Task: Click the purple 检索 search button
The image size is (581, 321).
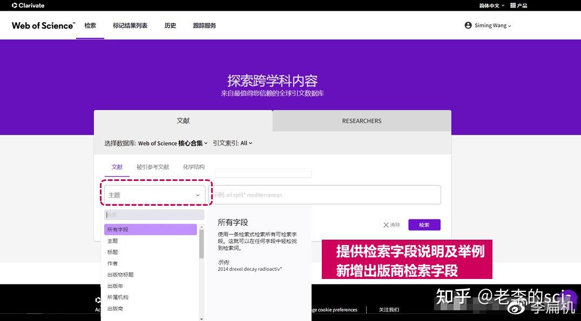Action: [424, 225]
